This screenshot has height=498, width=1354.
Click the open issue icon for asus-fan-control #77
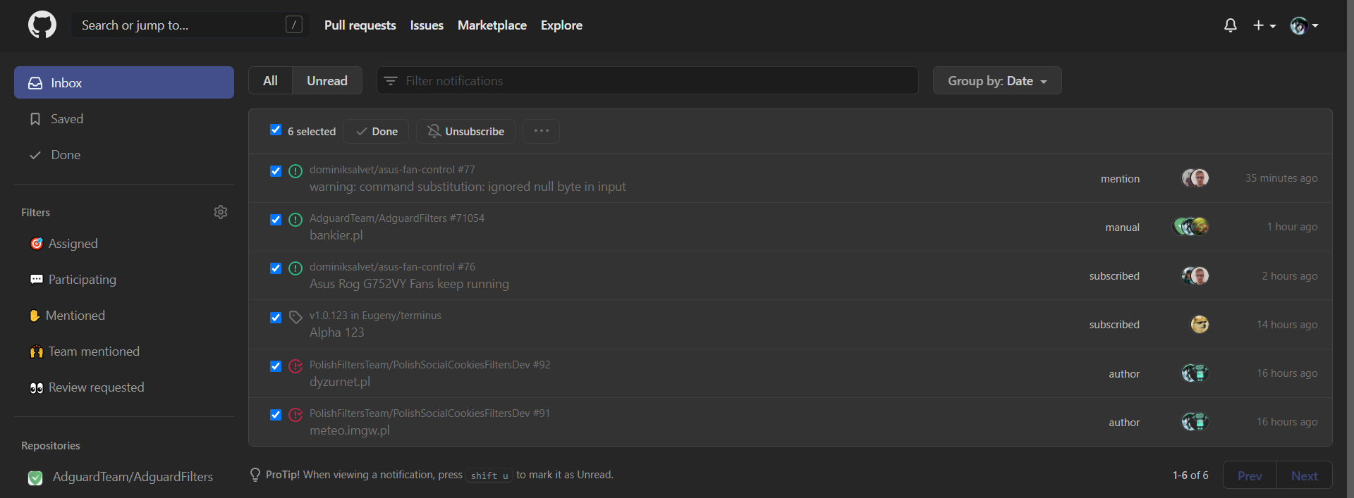(x=295, y=171)
